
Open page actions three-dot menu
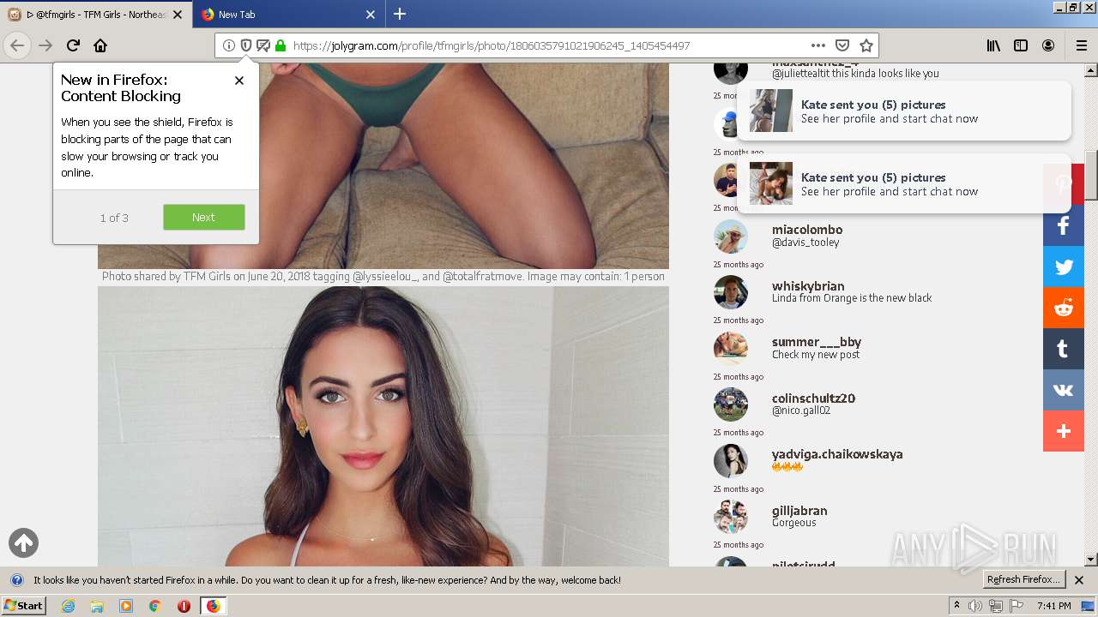[x=818, y=45]
